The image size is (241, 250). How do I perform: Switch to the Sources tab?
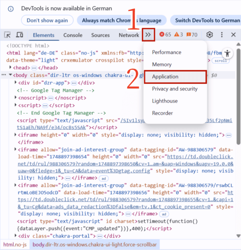(x=100, y=35)
